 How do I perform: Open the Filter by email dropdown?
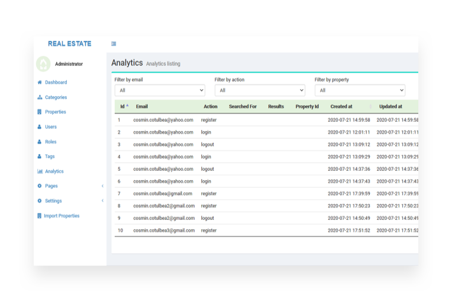coord(159,90)
